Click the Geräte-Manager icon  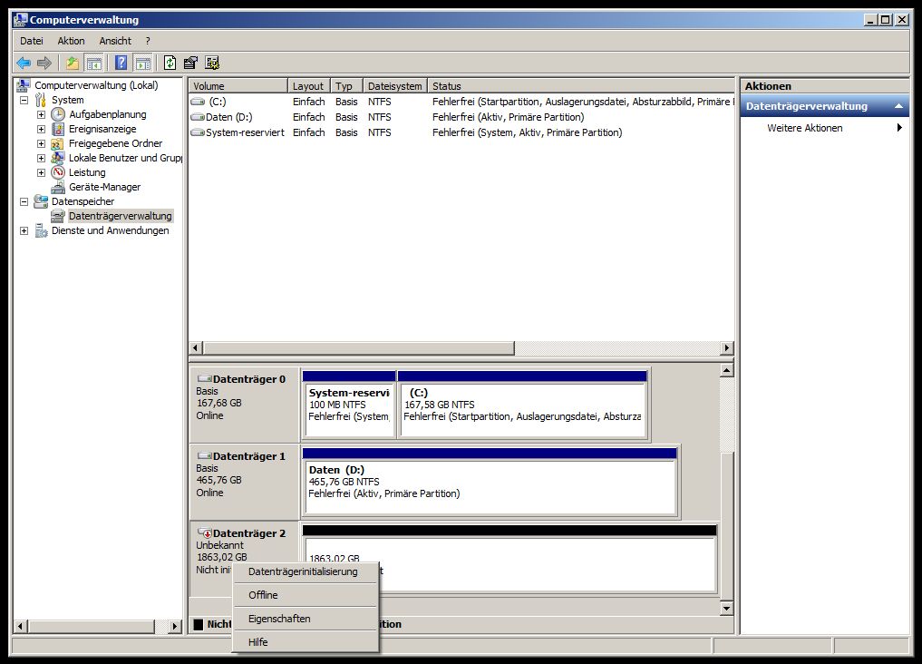pyautogui.click(x=58, y=187)
